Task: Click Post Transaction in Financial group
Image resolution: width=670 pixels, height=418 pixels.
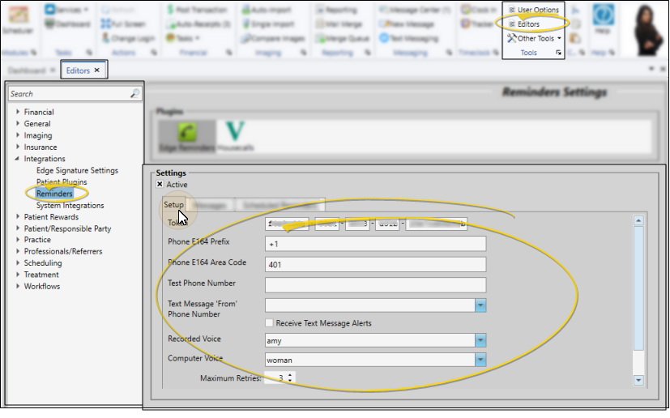Action: click(194, 10)
